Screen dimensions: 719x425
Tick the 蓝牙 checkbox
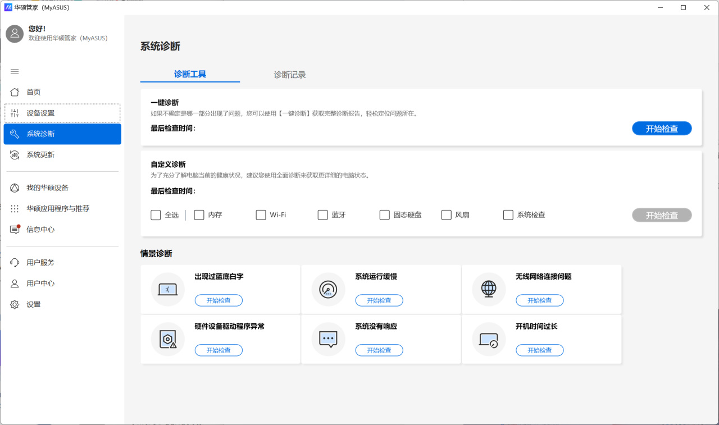coord(322,215)
